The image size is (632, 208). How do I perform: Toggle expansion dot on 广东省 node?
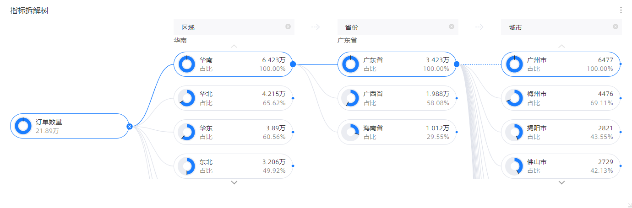(x=457, y=64)
